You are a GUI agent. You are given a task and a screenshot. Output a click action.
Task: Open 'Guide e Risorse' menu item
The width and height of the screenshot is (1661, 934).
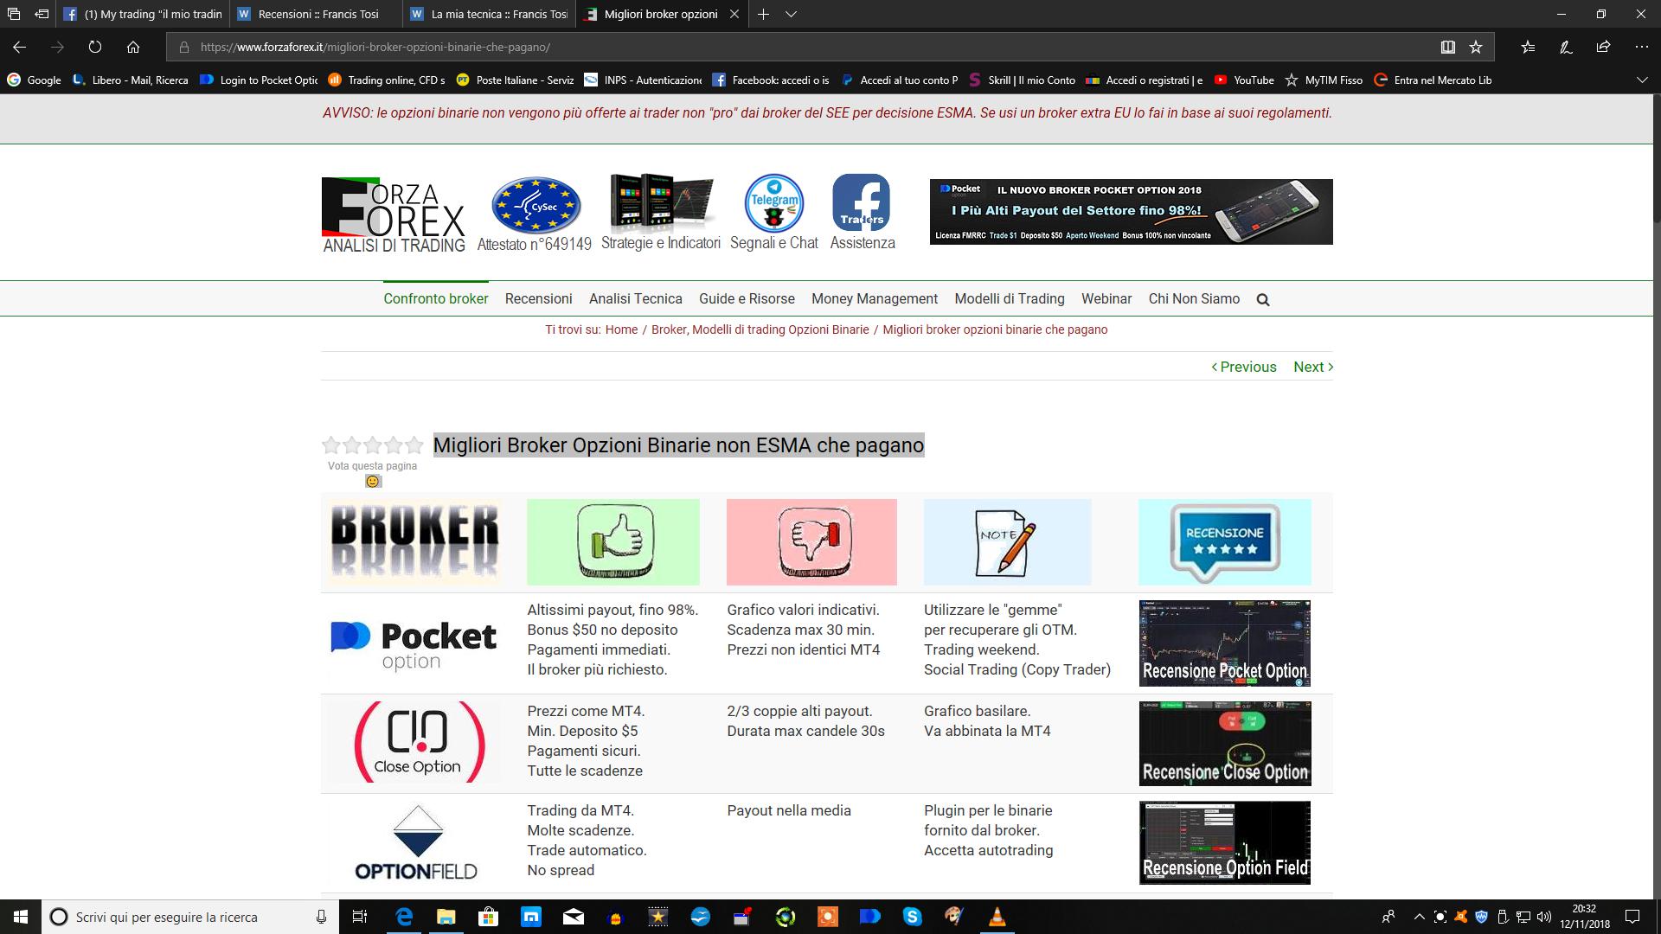(x=747, y=298)
